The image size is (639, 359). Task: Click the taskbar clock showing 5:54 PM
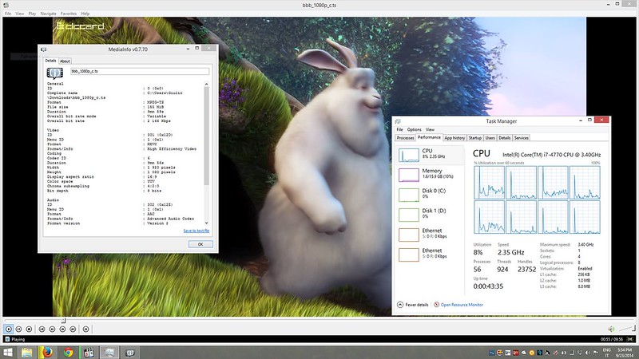[x=625, y=353]
